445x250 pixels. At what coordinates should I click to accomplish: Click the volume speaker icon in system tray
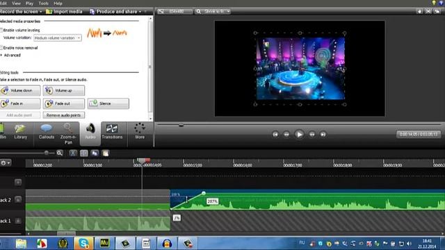[x=409, y=244]
